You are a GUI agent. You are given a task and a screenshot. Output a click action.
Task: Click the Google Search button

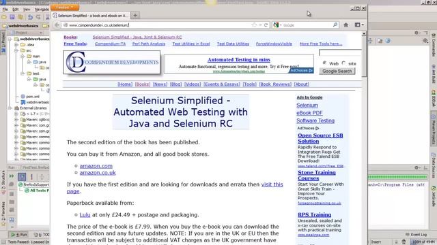click(337, 71)
